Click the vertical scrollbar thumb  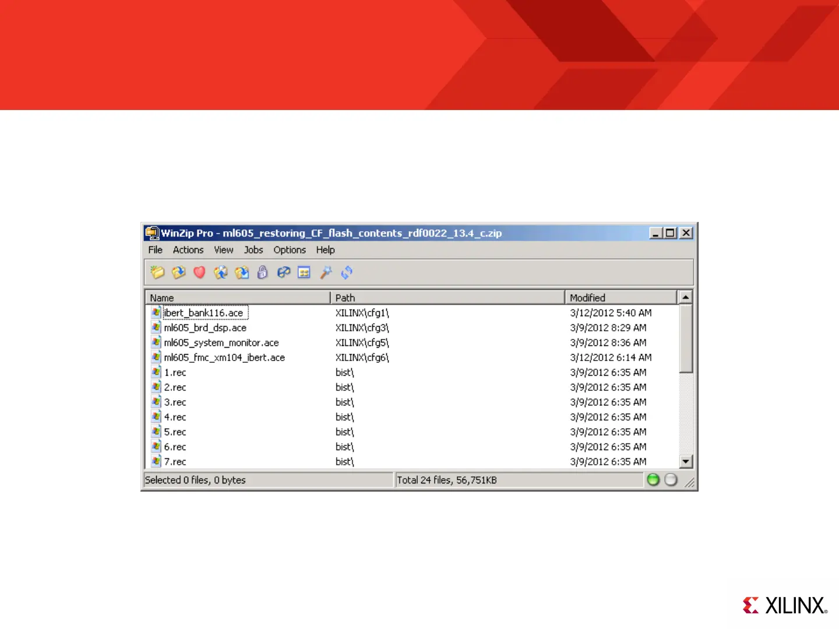click(686, 338)
